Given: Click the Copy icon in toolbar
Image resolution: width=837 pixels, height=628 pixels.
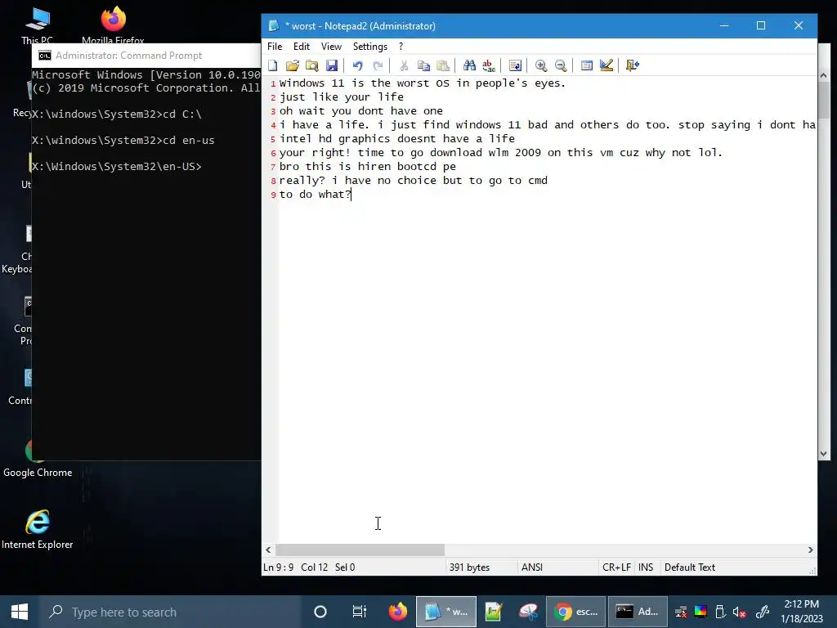Looking at the screenshot, I should click(x=423, y=65).
